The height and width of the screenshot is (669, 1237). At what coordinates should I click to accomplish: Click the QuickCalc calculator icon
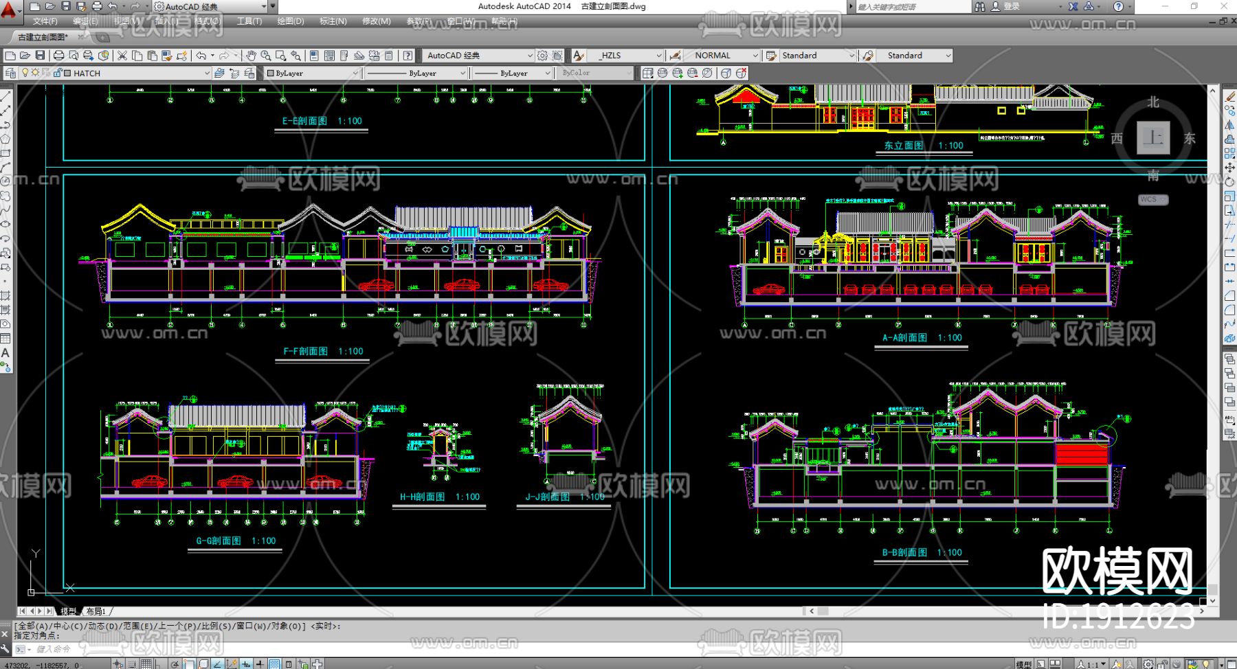(x=389, y=56)
